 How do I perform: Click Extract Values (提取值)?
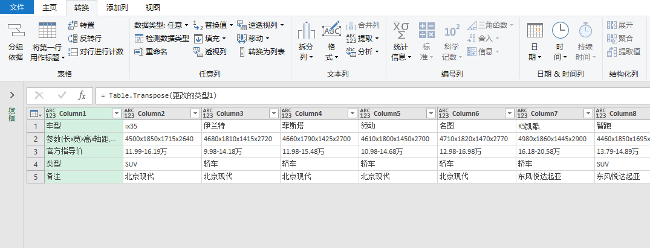click(624, 52)
